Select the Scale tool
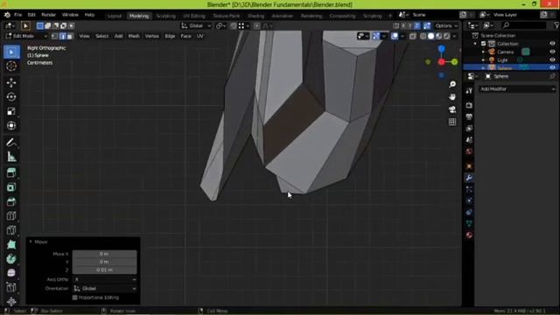This screenshot has height=315, width=560. click(x=11, y=111)
